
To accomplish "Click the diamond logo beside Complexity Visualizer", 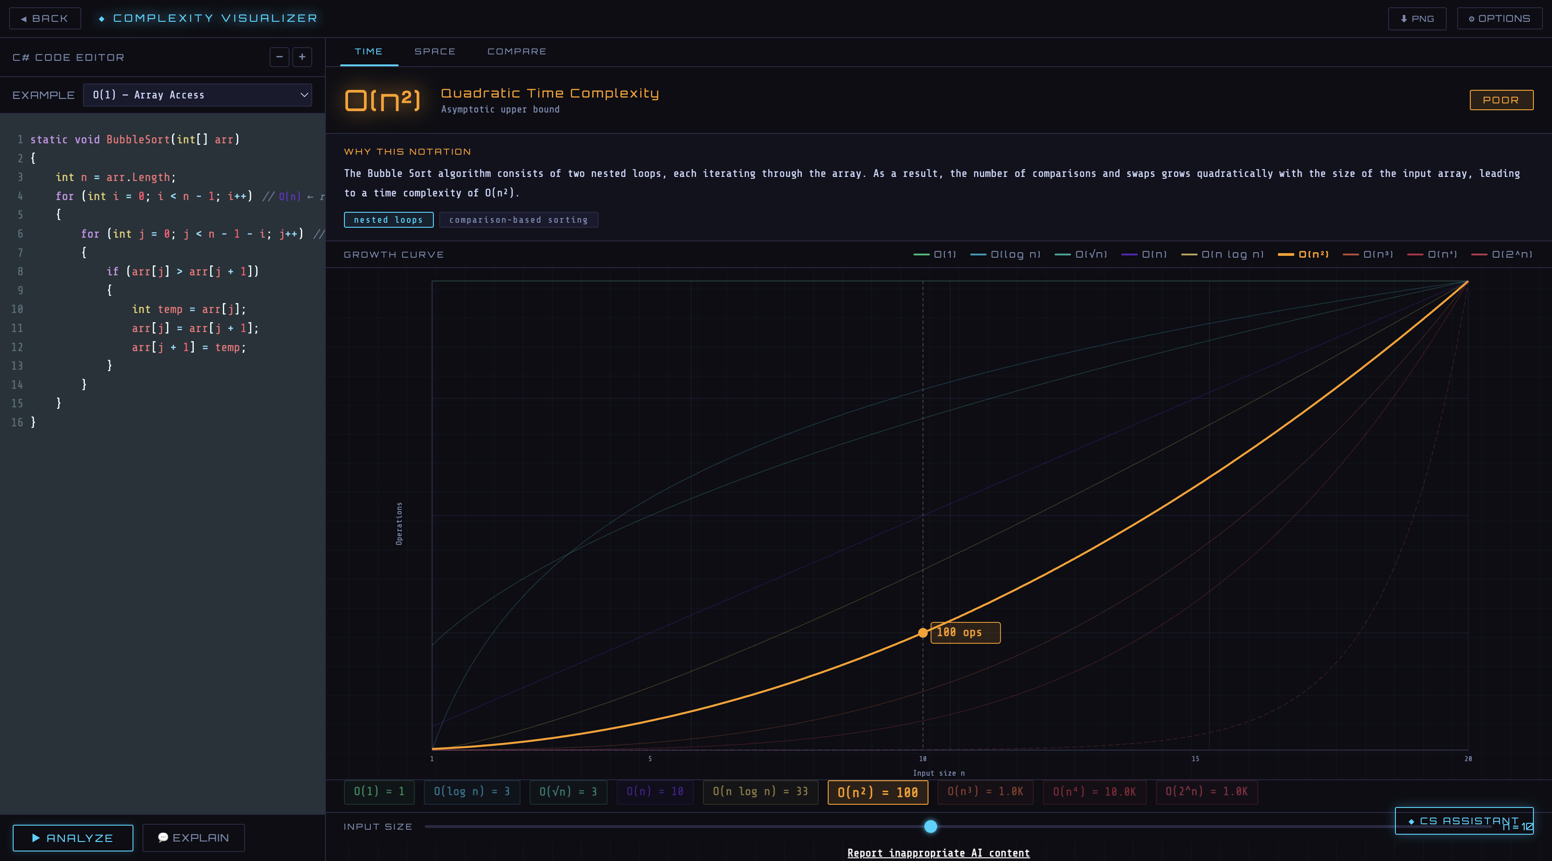I will click(101, 18).
